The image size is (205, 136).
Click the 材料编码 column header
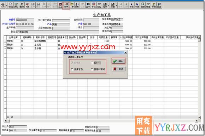27,38
